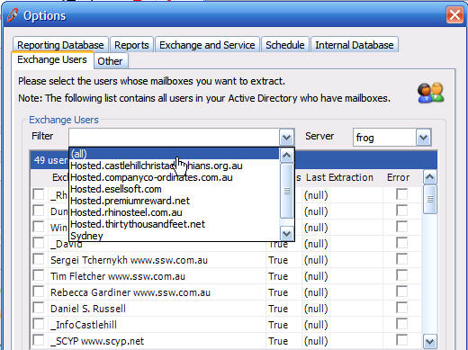
Task: Go to the Other tab
Action: [110, 61]
